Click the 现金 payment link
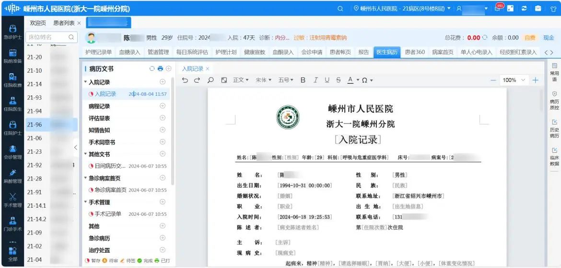This screenshot has width=561, height=268. [549, 38]
